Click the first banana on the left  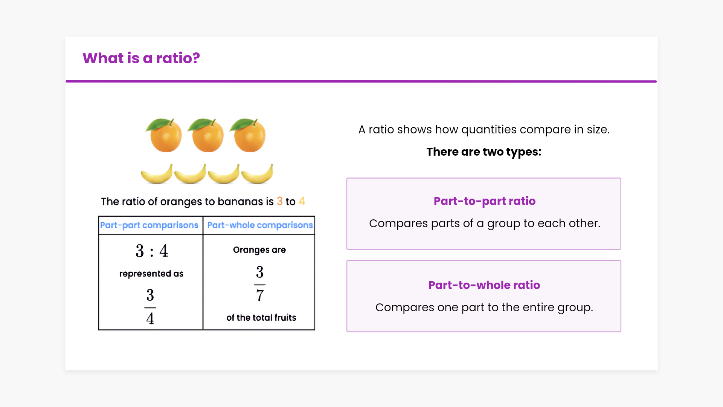tap(157, 174)
